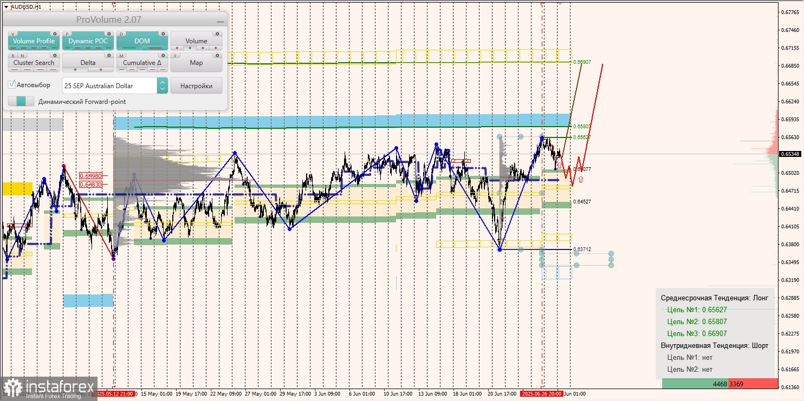Toggle green dot mode under Volume button
This screenshot has width=804, height=401.
tap(189, 48)
